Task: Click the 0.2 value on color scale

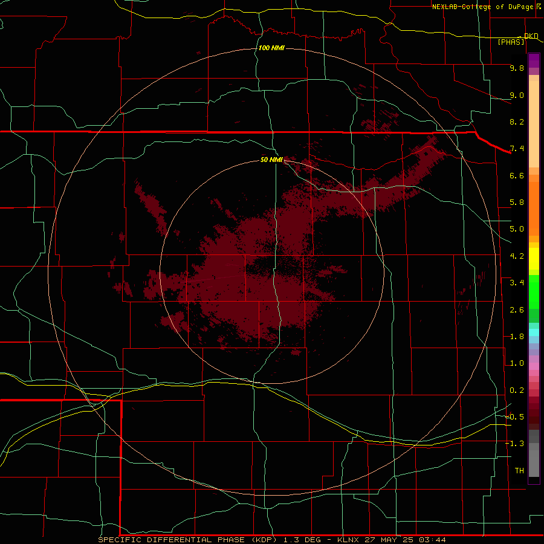Action: (517, 390)
